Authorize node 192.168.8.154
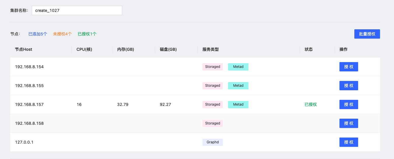This screenshot has width=394, height=159. pyautogui.click(x=349, y=67)
